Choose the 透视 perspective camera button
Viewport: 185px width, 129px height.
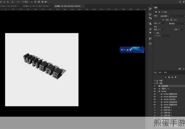166,20
